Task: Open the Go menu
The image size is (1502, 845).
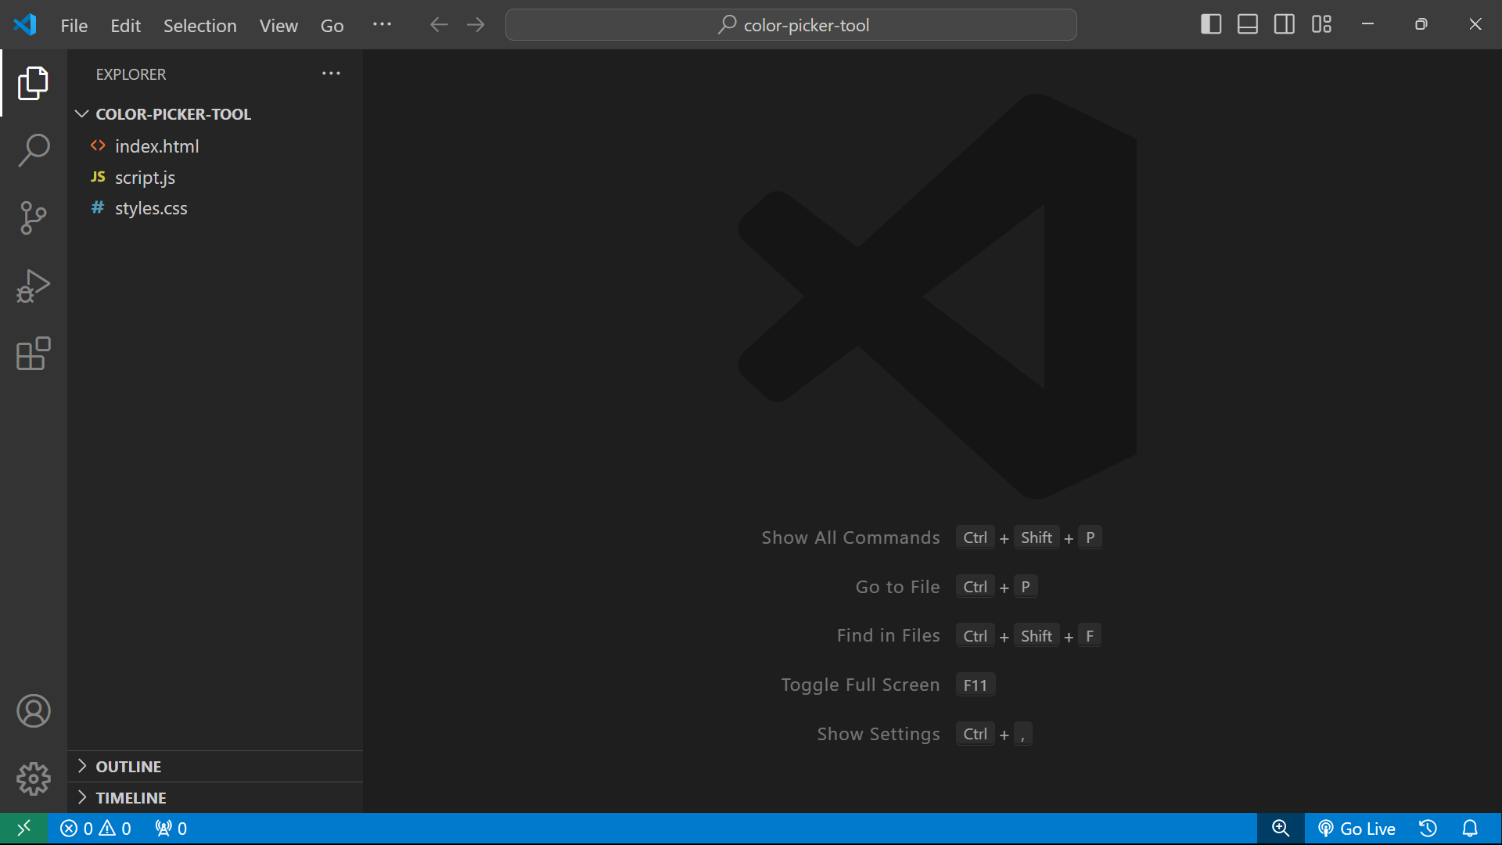Action: click(332, 25)
